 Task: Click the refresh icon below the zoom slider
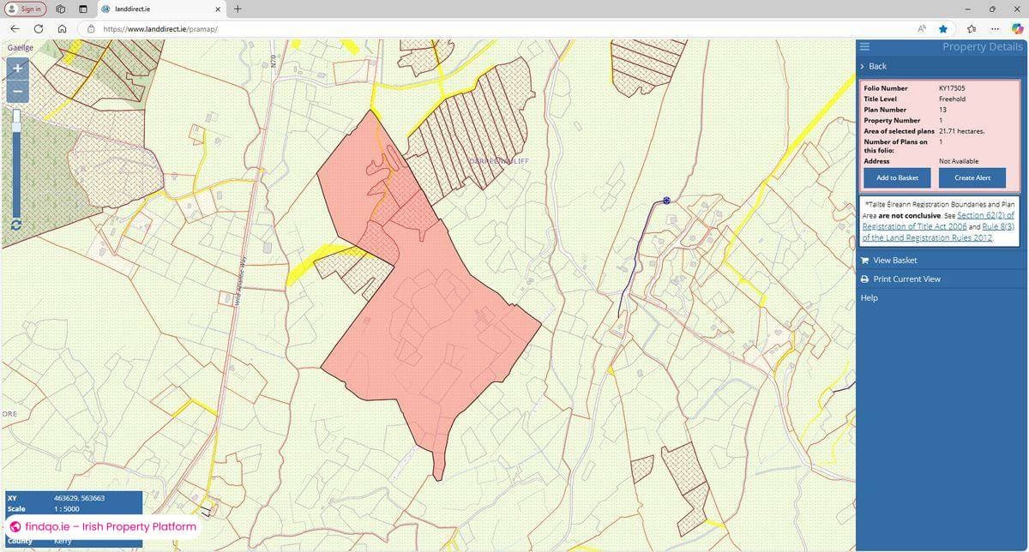pos(15,225)
